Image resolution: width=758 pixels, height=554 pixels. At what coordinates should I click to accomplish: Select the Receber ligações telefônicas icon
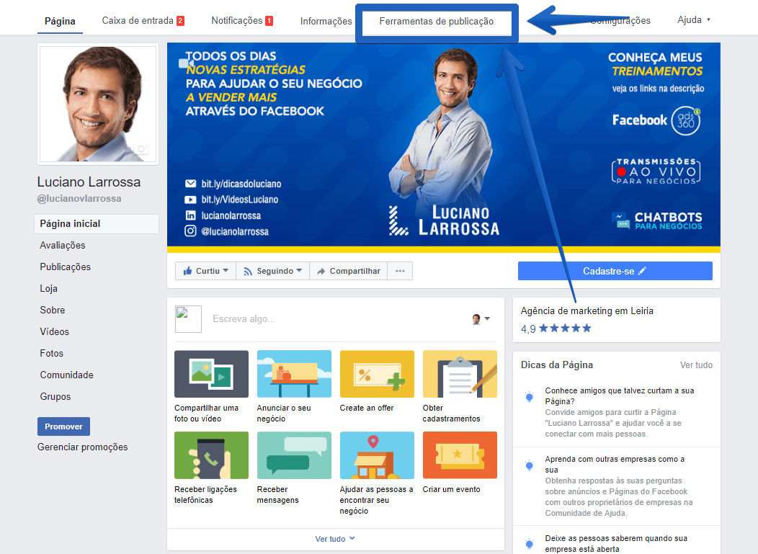coord(211,455)
